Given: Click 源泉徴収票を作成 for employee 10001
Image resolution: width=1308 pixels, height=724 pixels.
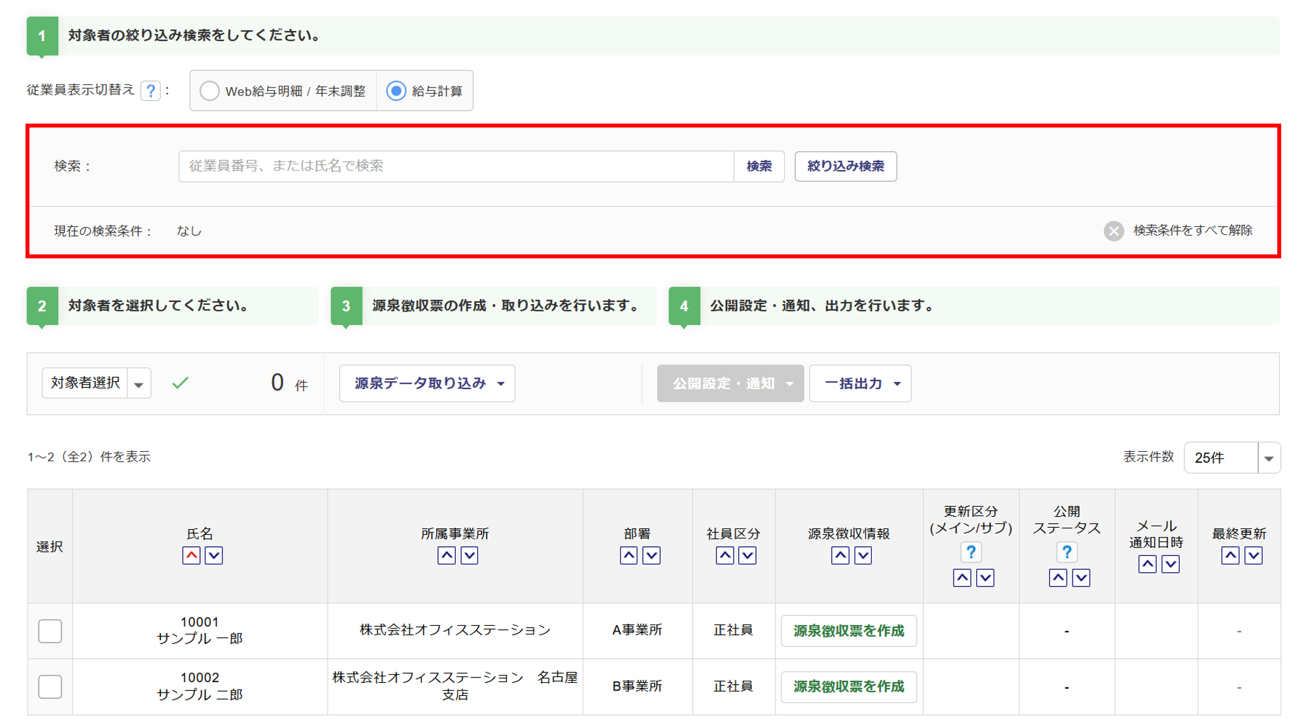Looking at the screenshot, I should (x=848, y=631).
